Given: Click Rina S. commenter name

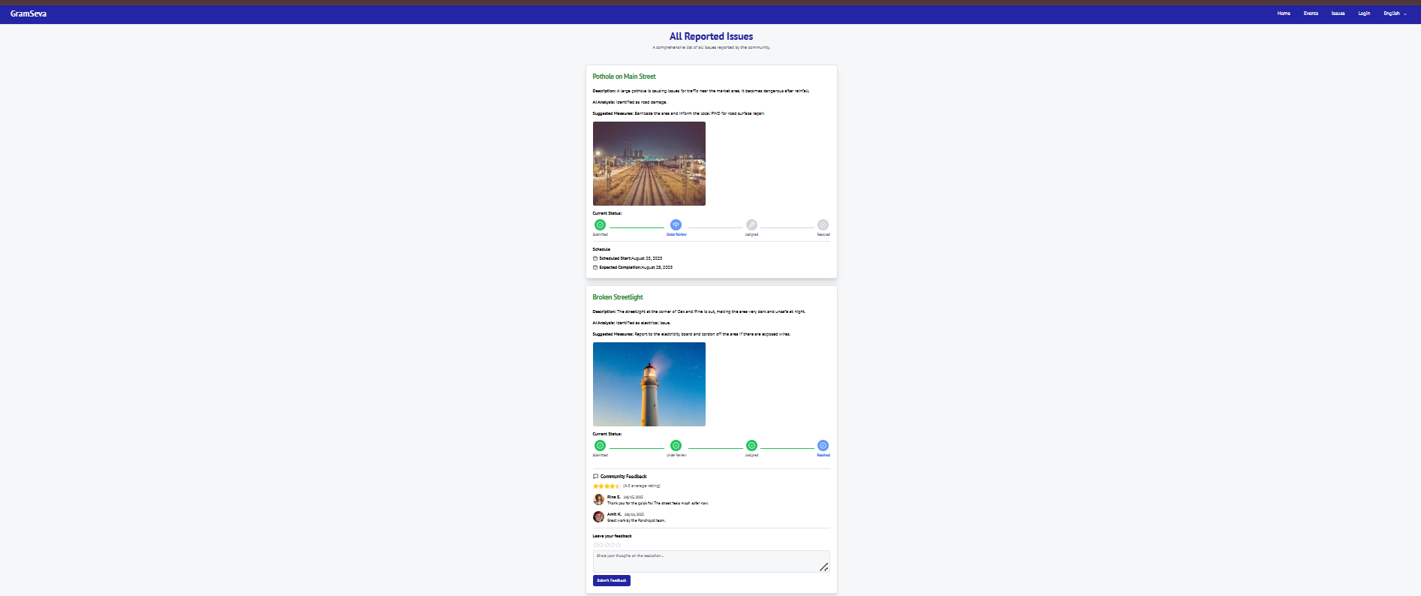Looking at the screenshot, I should coord(614,497).
